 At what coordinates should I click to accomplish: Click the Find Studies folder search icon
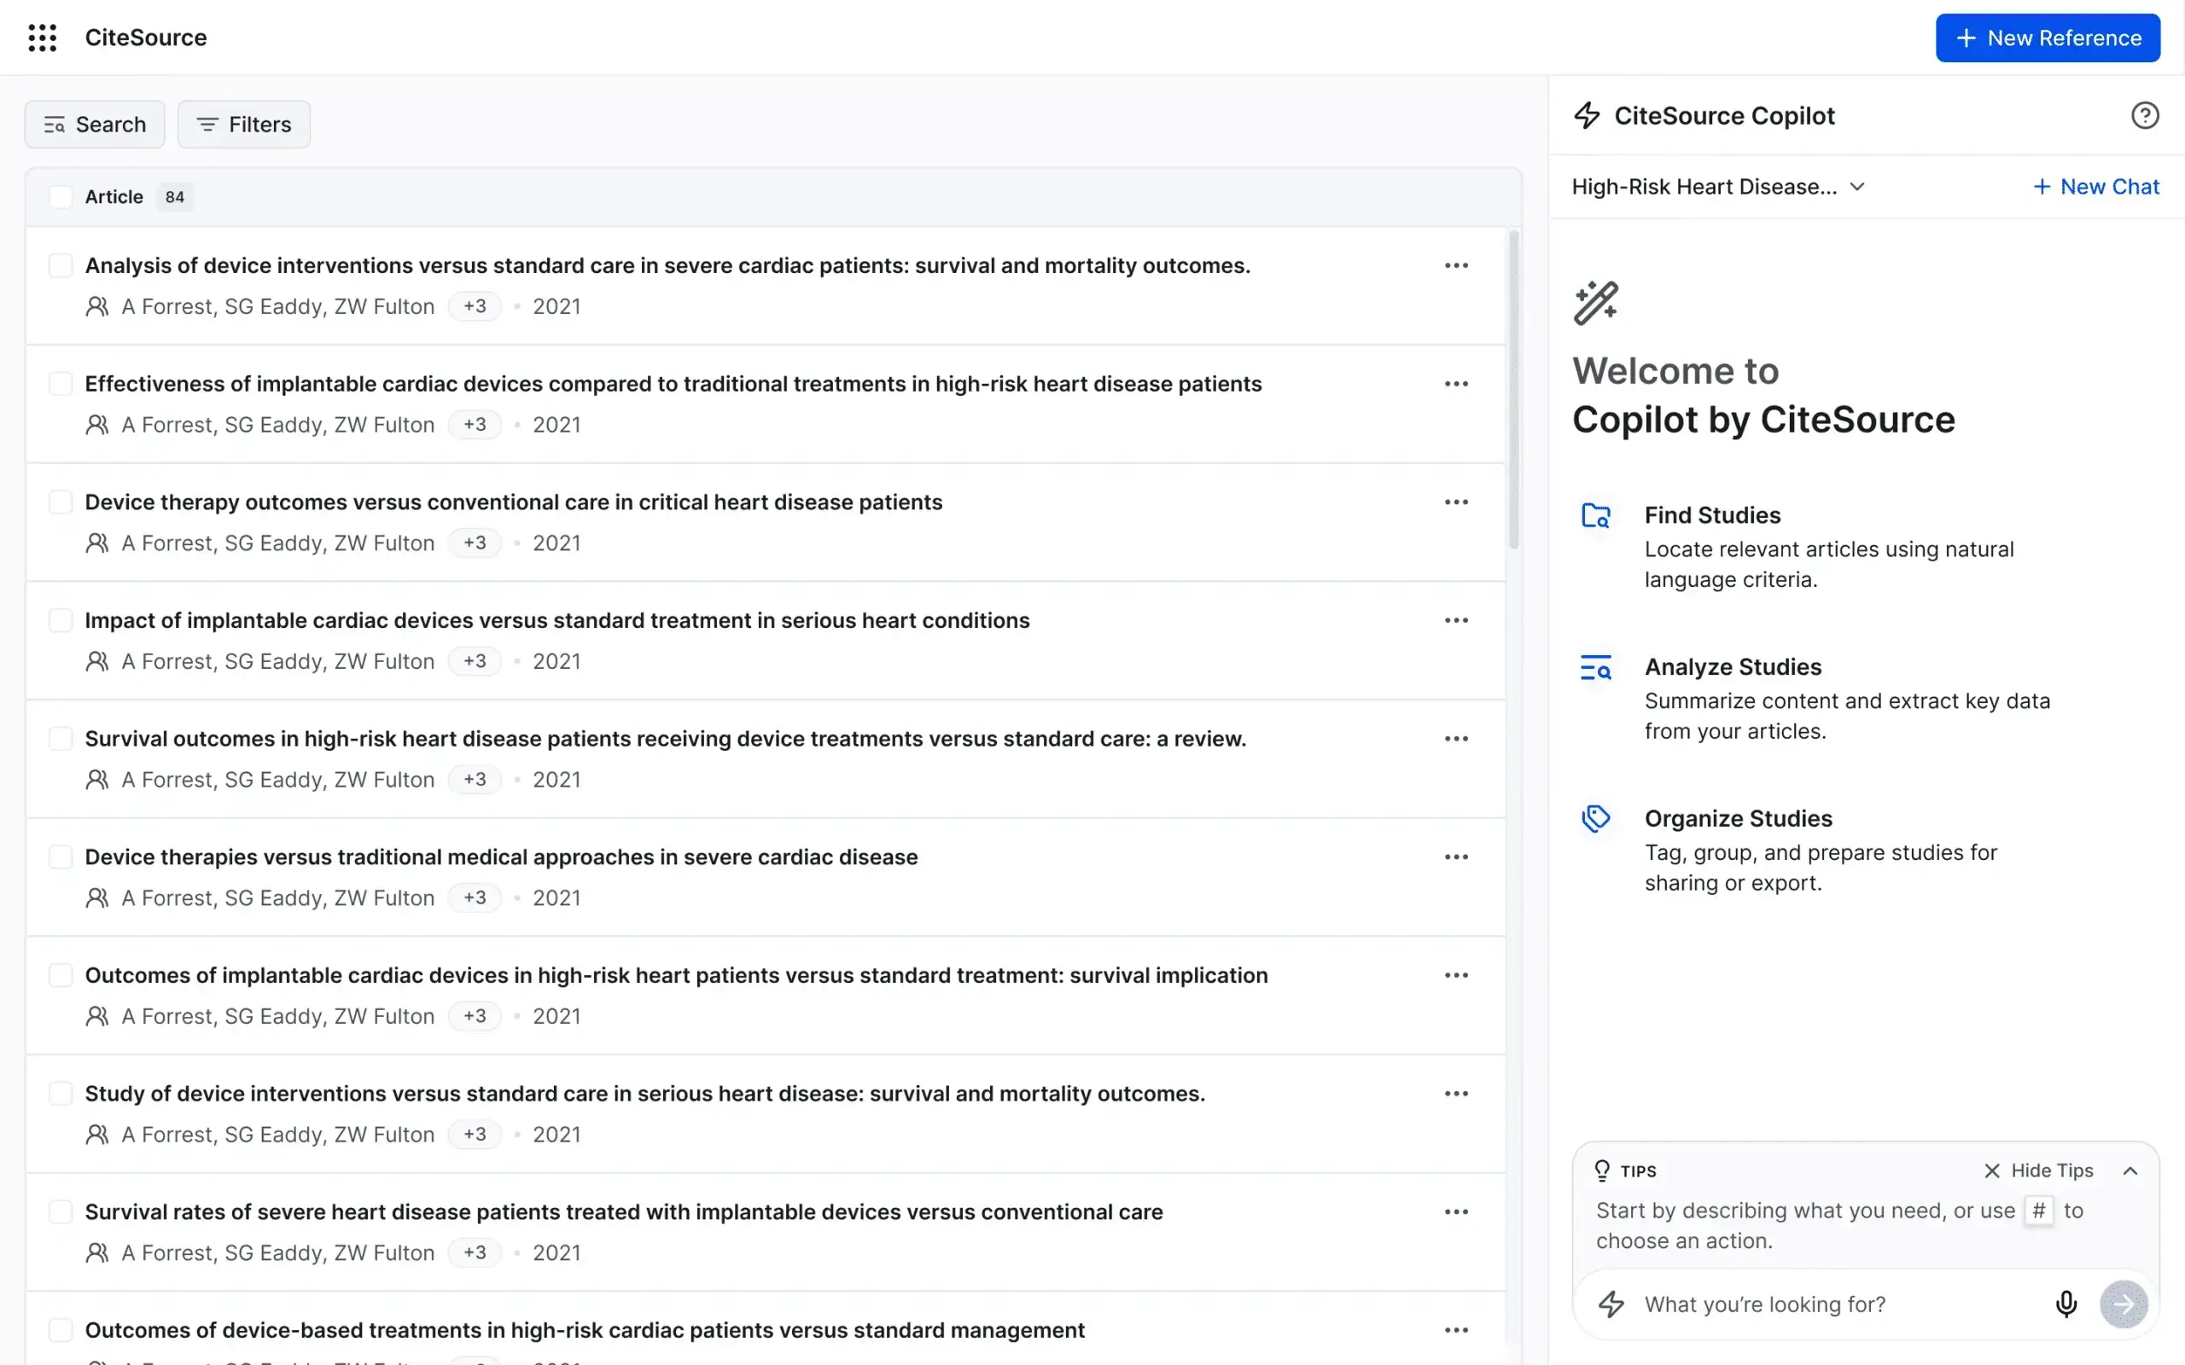[x=1595, y=515]
